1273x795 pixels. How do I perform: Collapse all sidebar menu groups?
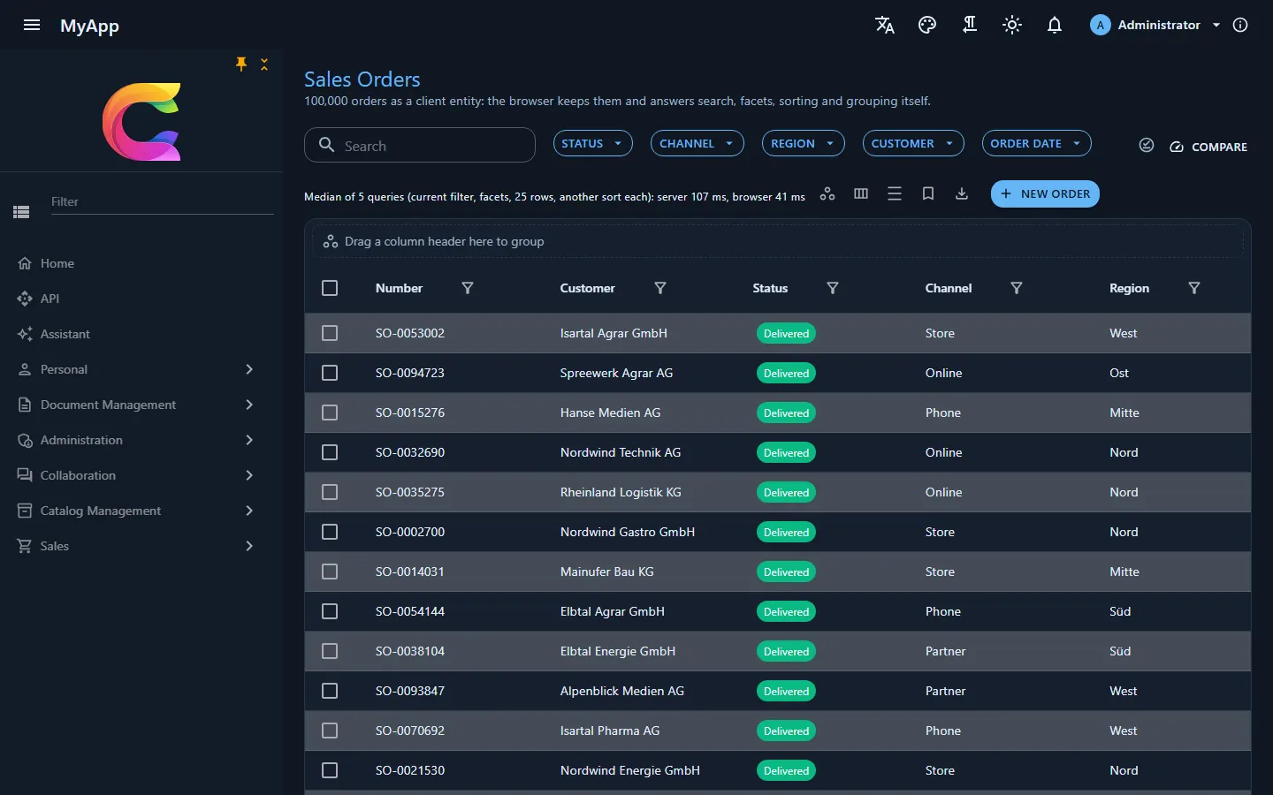click(264, 64)
